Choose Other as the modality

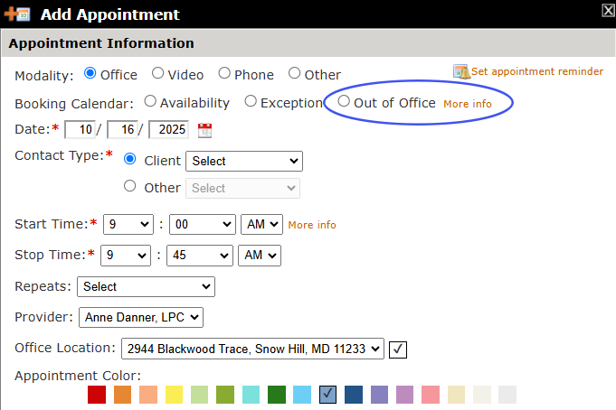pyautogui.click(x=294, y=73)
